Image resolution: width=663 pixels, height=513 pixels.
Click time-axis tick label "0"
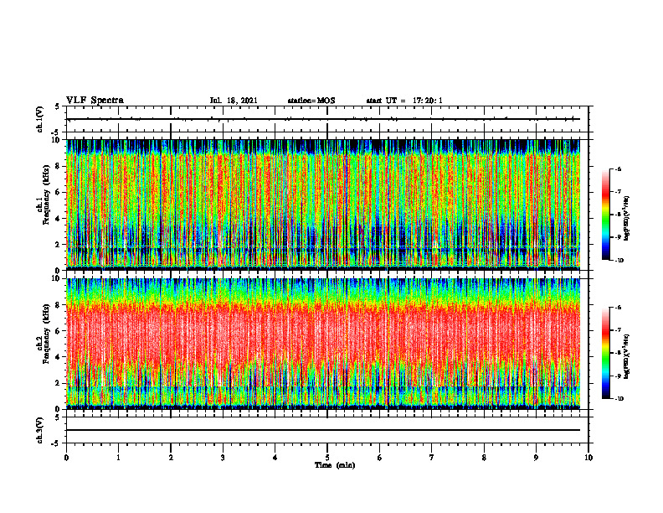click(x=66, y=458)
